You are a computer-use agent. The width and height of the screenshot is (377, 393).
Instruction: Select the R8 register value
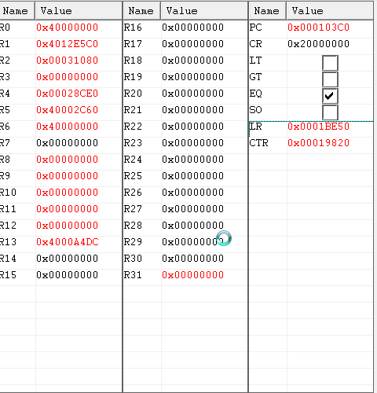pos(68,160)
